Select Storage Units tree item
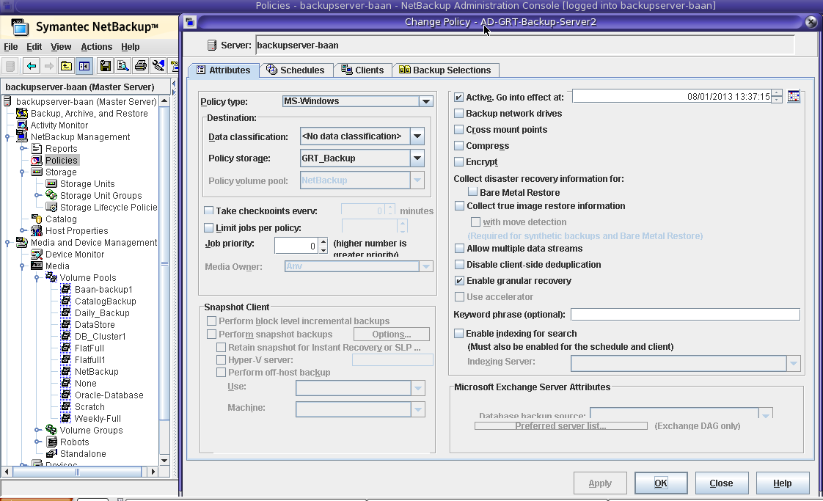This screenshot has width=823, height=501. (x=87, y=184)
